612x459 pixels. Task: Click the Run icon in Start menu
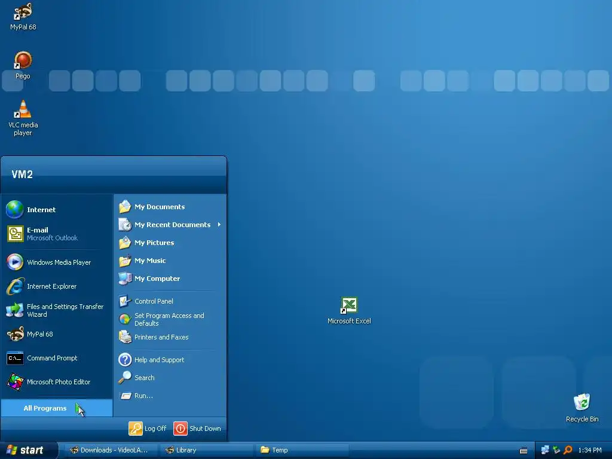tap(125, 396)
